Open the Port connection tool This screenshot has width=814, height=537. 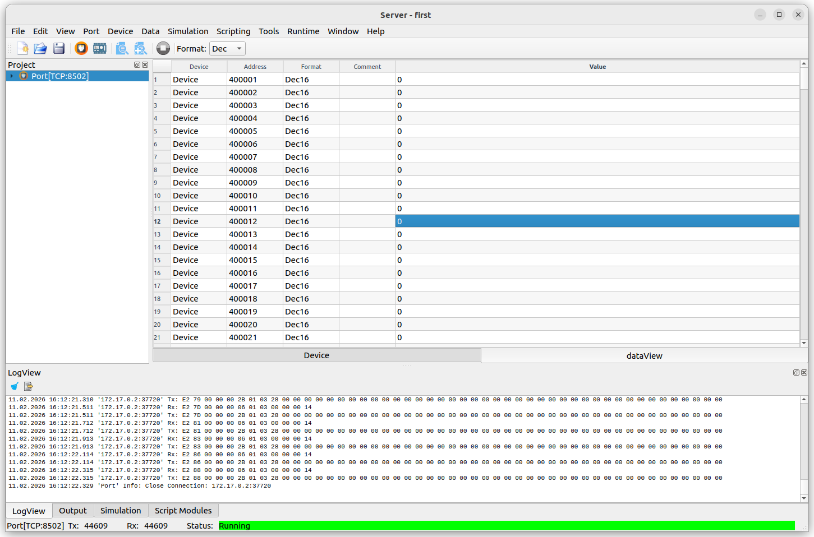coord(81,48)
